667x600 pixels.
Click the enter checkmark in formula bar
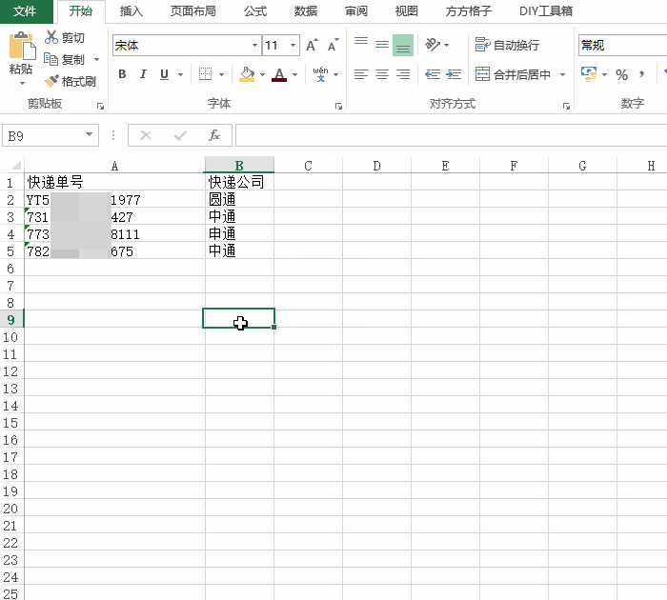(180, 135)
